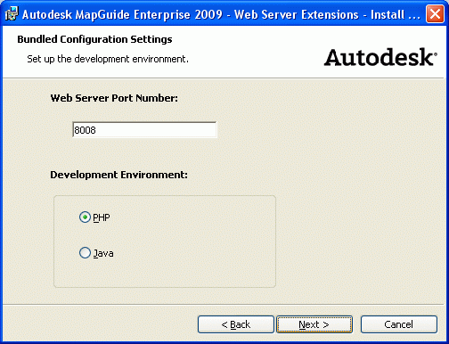Click the installer window title text
Image resolution: width=449 pixels, height=344 pixels.
click(x=221, y=14)
